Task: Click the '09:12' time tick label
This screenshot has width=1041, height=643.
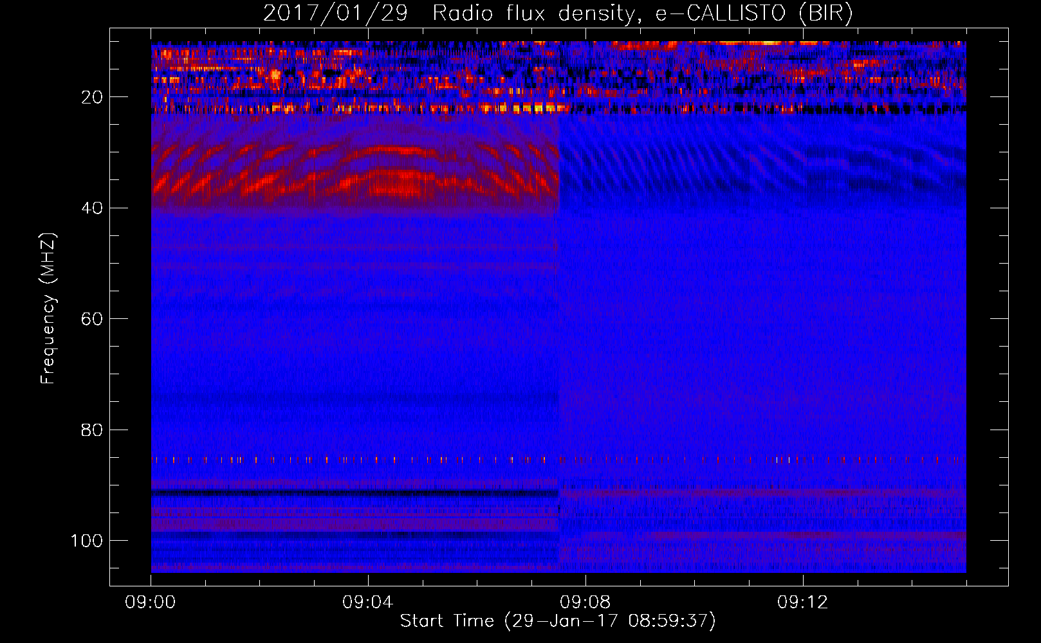Action: [x=803, y=602]
